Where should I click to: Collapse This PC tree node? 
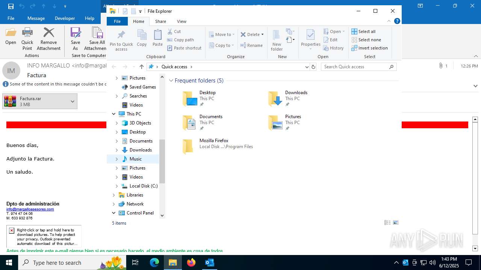(114, 114)
